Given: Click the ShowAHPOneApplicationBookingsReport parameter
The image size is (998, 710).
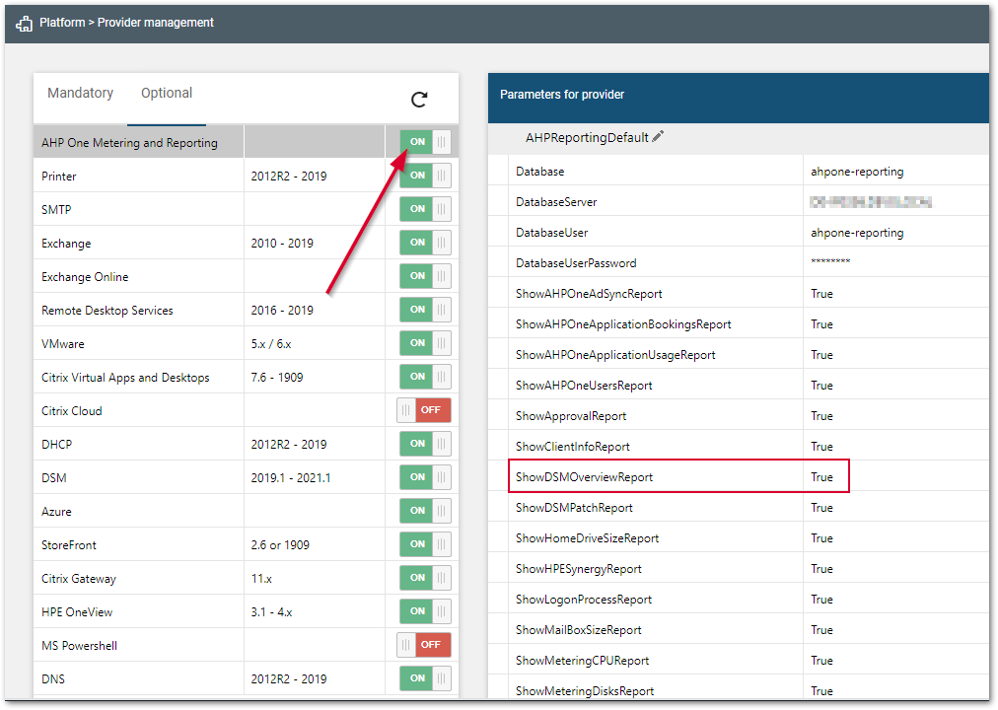Looking at the screenshot, I should (623, 324).
